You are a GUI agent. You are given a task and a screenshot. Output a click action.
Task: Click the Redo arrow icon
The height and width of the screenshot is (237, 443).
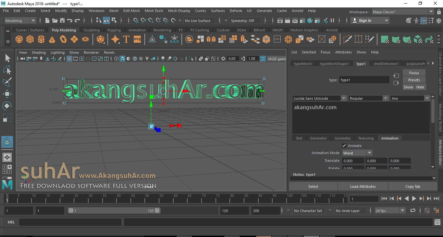77,21
